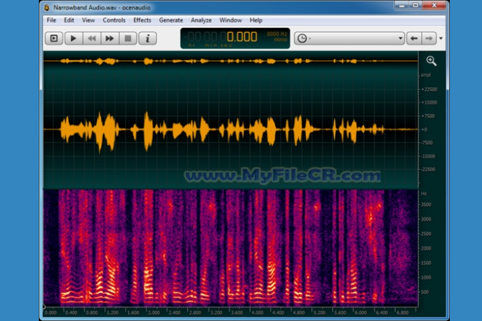
Task: Click the +0 amplitude scale label
Action: (424, 130)
